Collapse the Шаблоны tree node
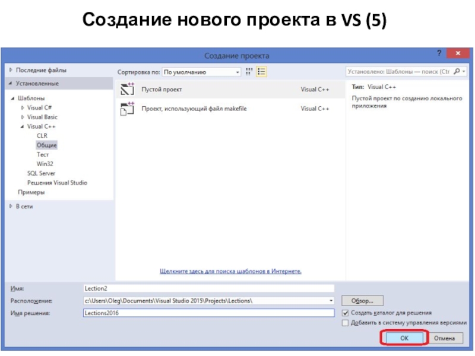Image resolution: width=475 pixels, height=356 pixels. pyautogui.click(x=12, y=98)
